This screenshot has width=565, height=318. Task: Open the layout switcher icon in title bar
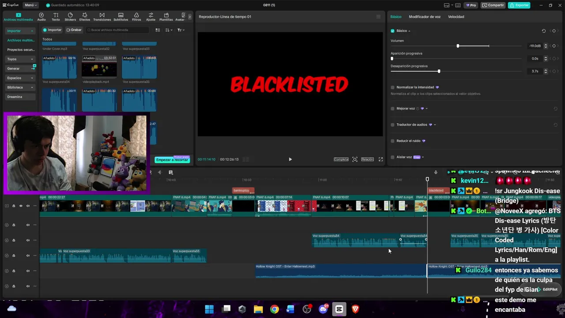point(447,5)
